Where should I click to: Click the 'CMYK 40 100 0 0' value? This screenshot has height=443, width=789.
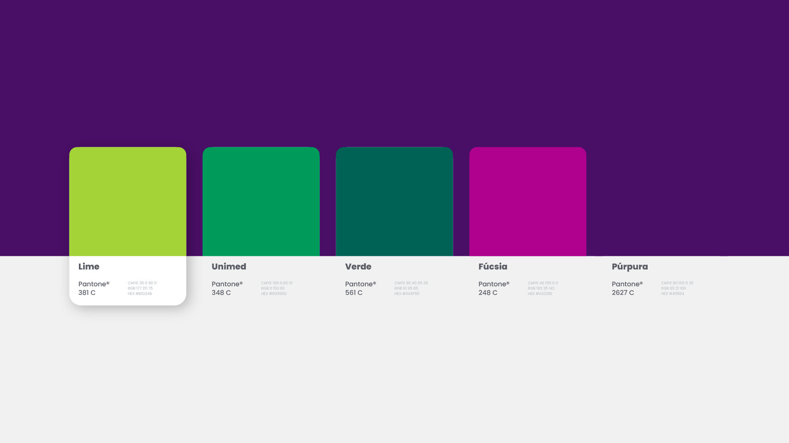point(543,283)
